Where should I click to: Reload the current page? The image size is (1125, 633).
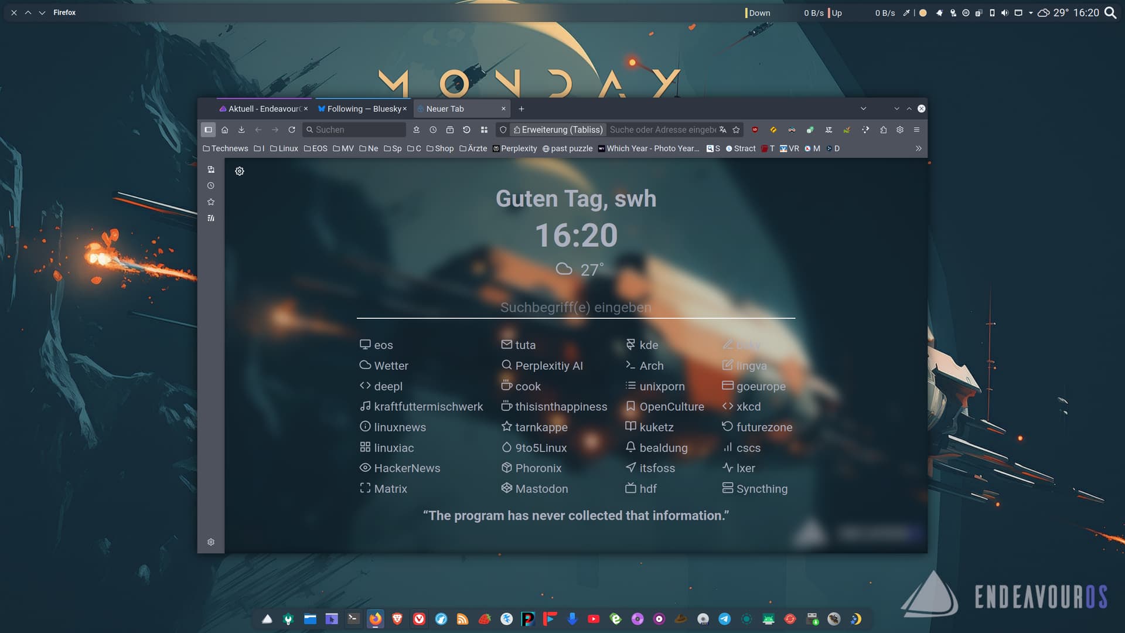tap(292, 130)
